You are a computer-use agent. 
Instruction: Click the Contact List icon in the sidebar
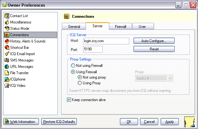coord(7,16)
